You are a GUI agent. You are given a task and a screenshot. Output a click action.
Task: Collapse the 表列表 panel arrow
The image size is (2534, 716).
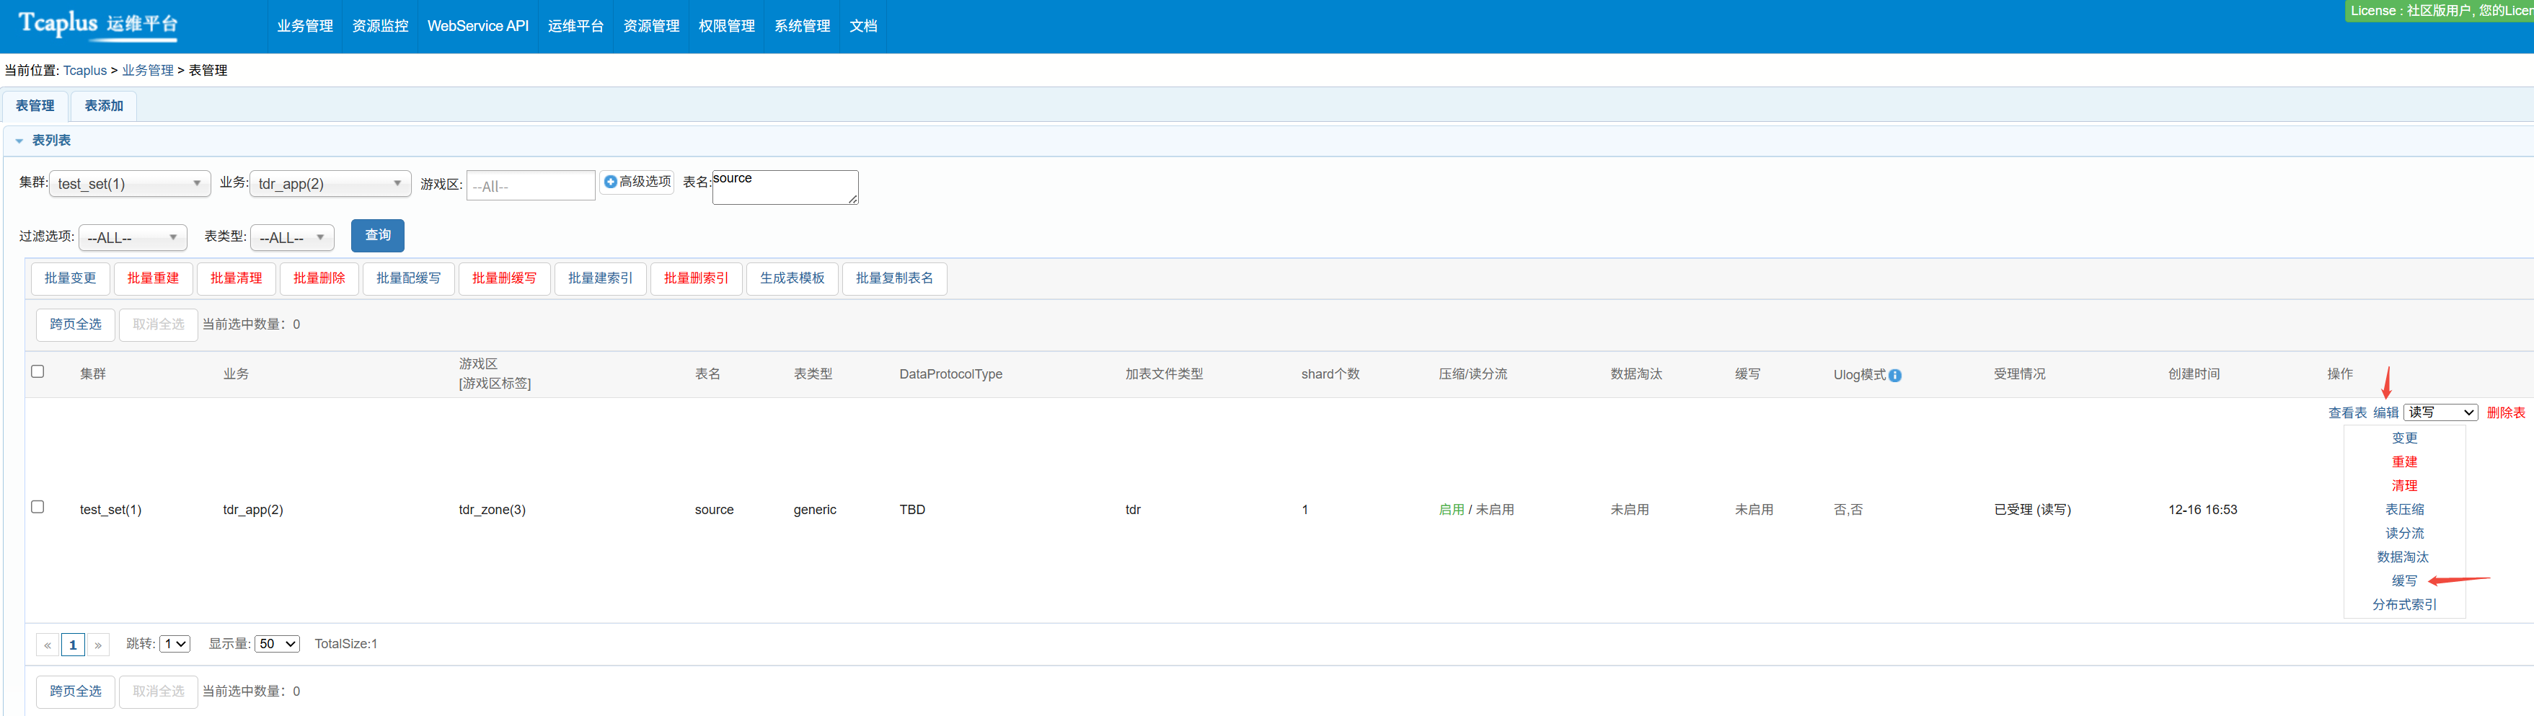(19, 141)
